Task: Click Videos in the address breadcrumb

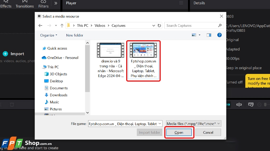Action: (x=100, y=26)
